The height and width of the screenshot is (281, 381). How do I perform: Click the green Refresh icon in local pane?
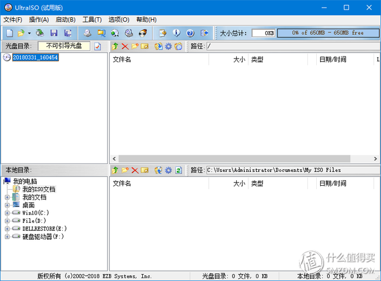[x=178, y=170]
